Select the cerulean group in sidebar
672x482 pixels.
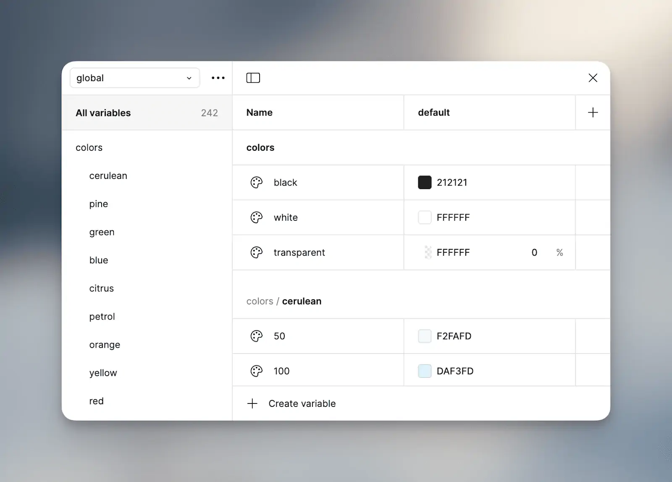pyautogui.click(x=108, y=176)
